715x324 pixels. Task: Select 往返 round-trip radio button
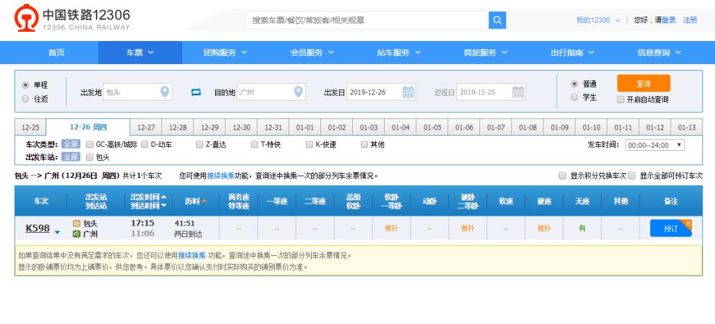point(26,99)
